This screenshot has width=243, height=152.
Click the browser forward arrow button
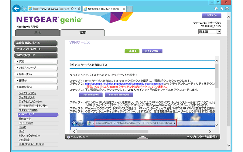[24, 9]
